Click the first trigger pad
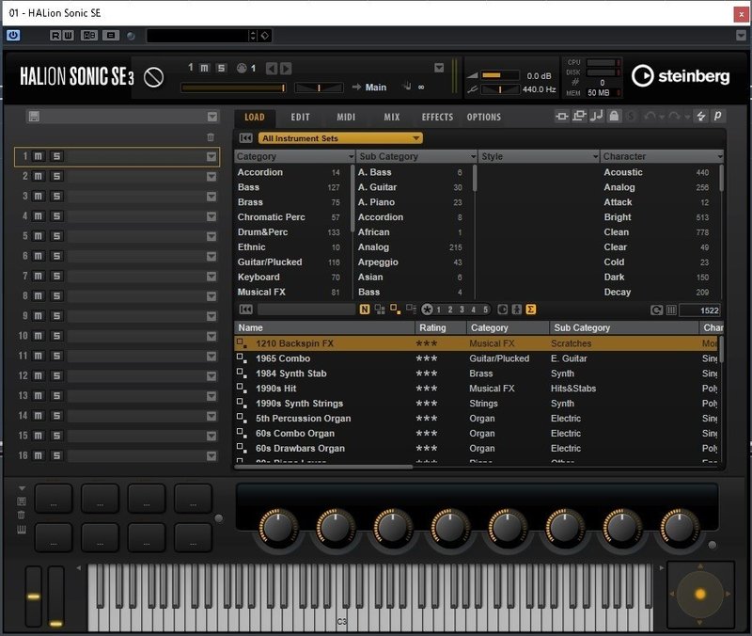752x636 pixels. click(54, 499)
